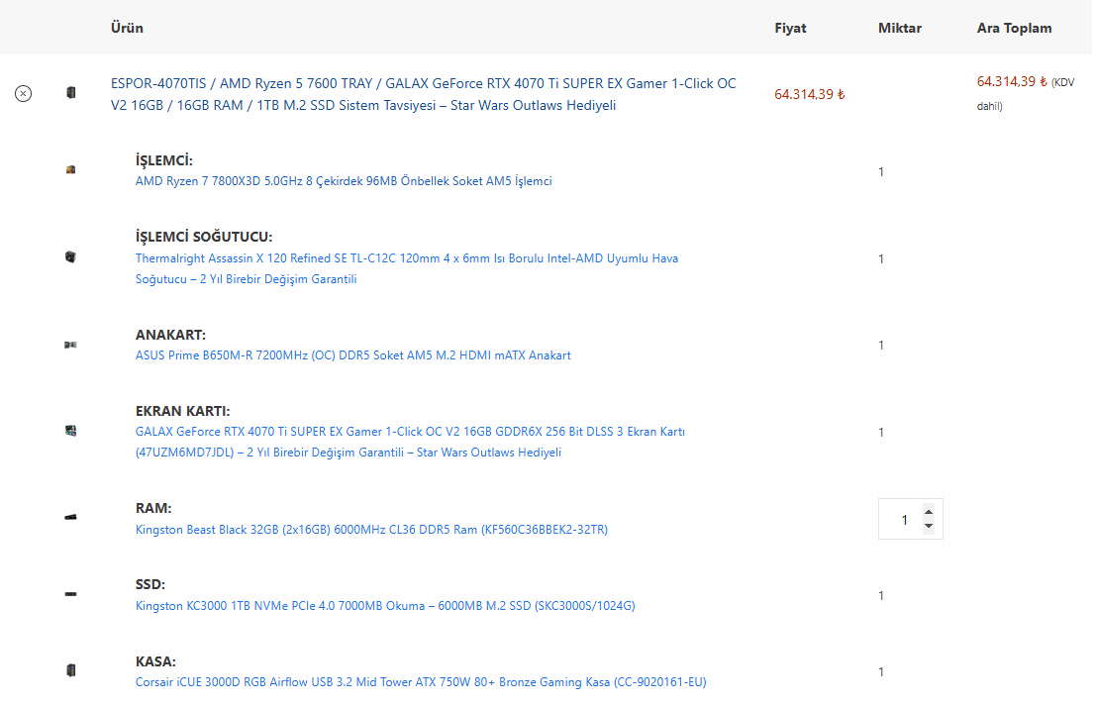Open GALAX GeForce RTX 4070 Ti SUPER link
Screen dimensions: 1096x706
[410, 442]
